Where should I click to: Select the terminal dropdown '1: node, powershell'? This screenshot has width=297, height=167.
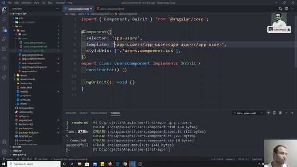point(248,113)
